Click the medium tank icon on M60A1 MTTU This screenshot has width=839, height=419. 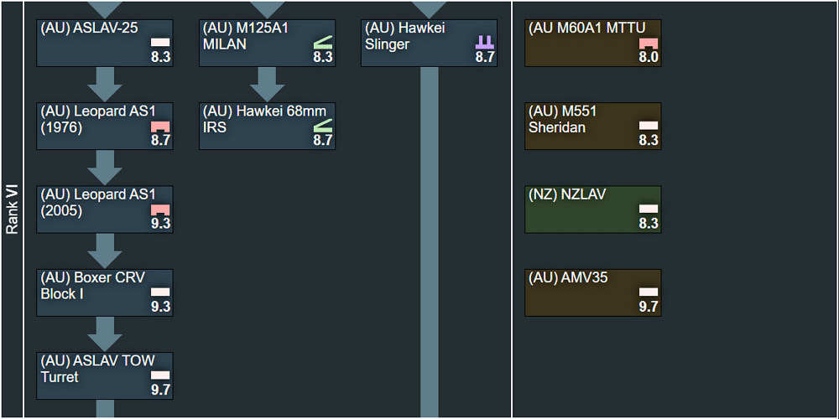649,44
